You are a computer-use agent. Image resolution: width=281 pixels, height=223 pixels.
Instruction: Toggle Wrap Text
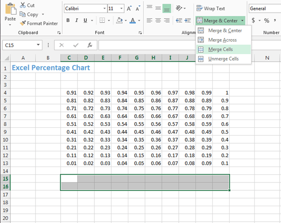211,8
